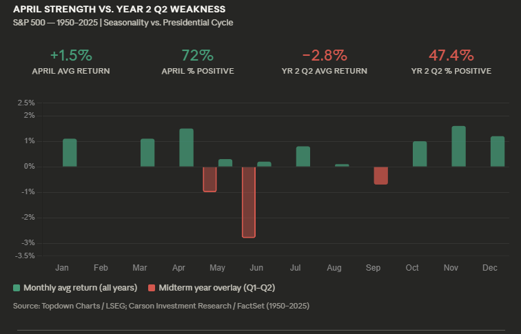Click the green January bar

(70, 152)
